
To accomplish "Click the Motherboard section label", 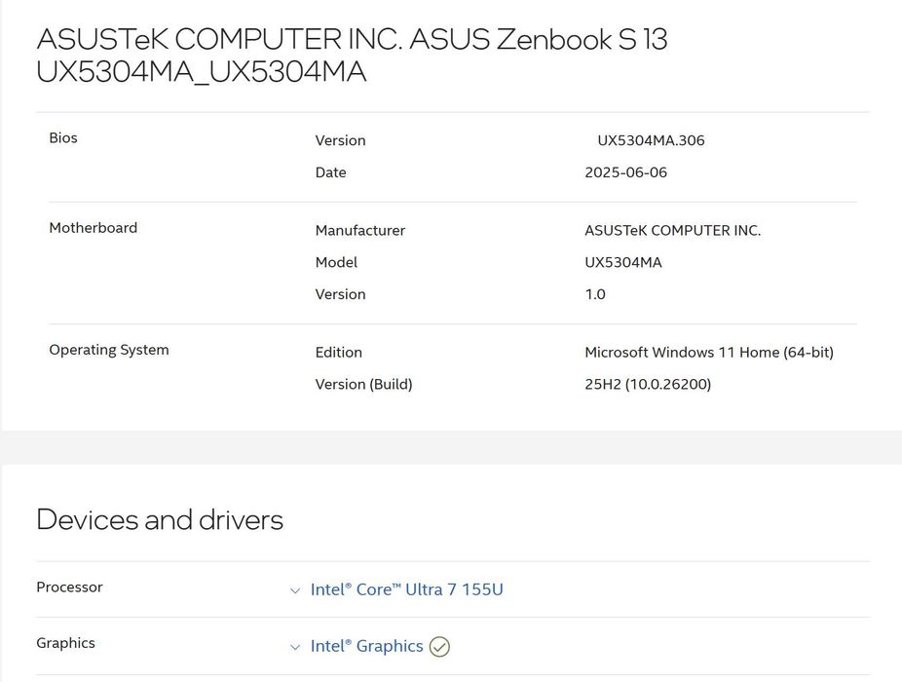I will [94, 227].
